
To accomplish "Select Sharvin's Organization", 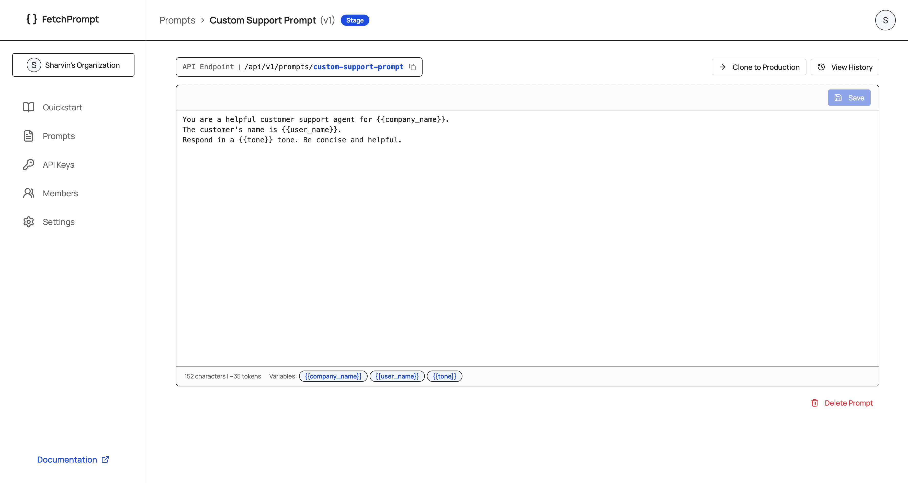I will tap(73, 65).
